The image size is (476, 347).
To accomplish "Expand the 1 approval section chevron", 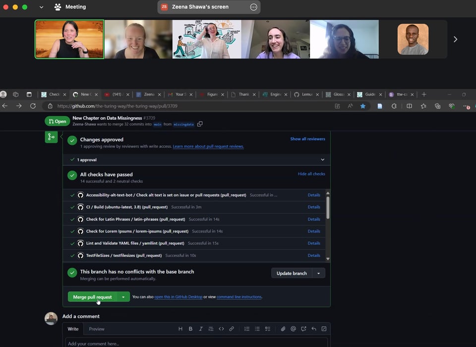I will click(x=322, y=160).
